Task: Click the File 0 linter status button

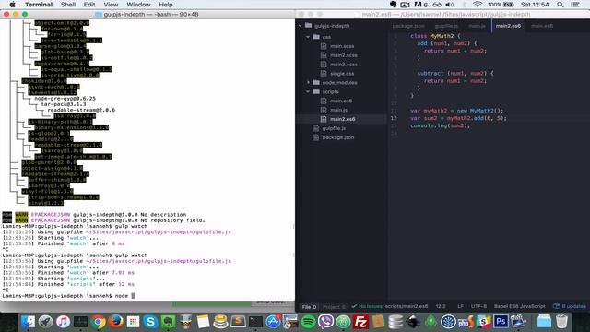Action: pos(310,307)
